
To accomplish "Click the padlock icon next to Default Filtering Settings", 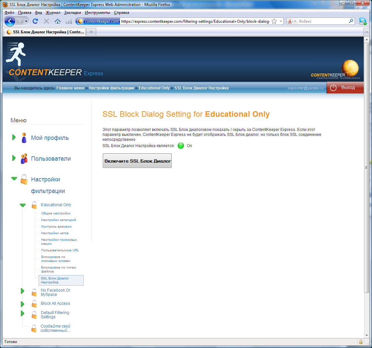I will tap(34, 315).
